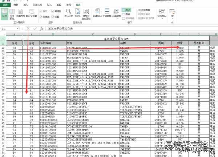Click Reset Window Position (重设窗口位置)
This screenshot has height=157, width=218.
pyautogui.click(x=146, y=18)
